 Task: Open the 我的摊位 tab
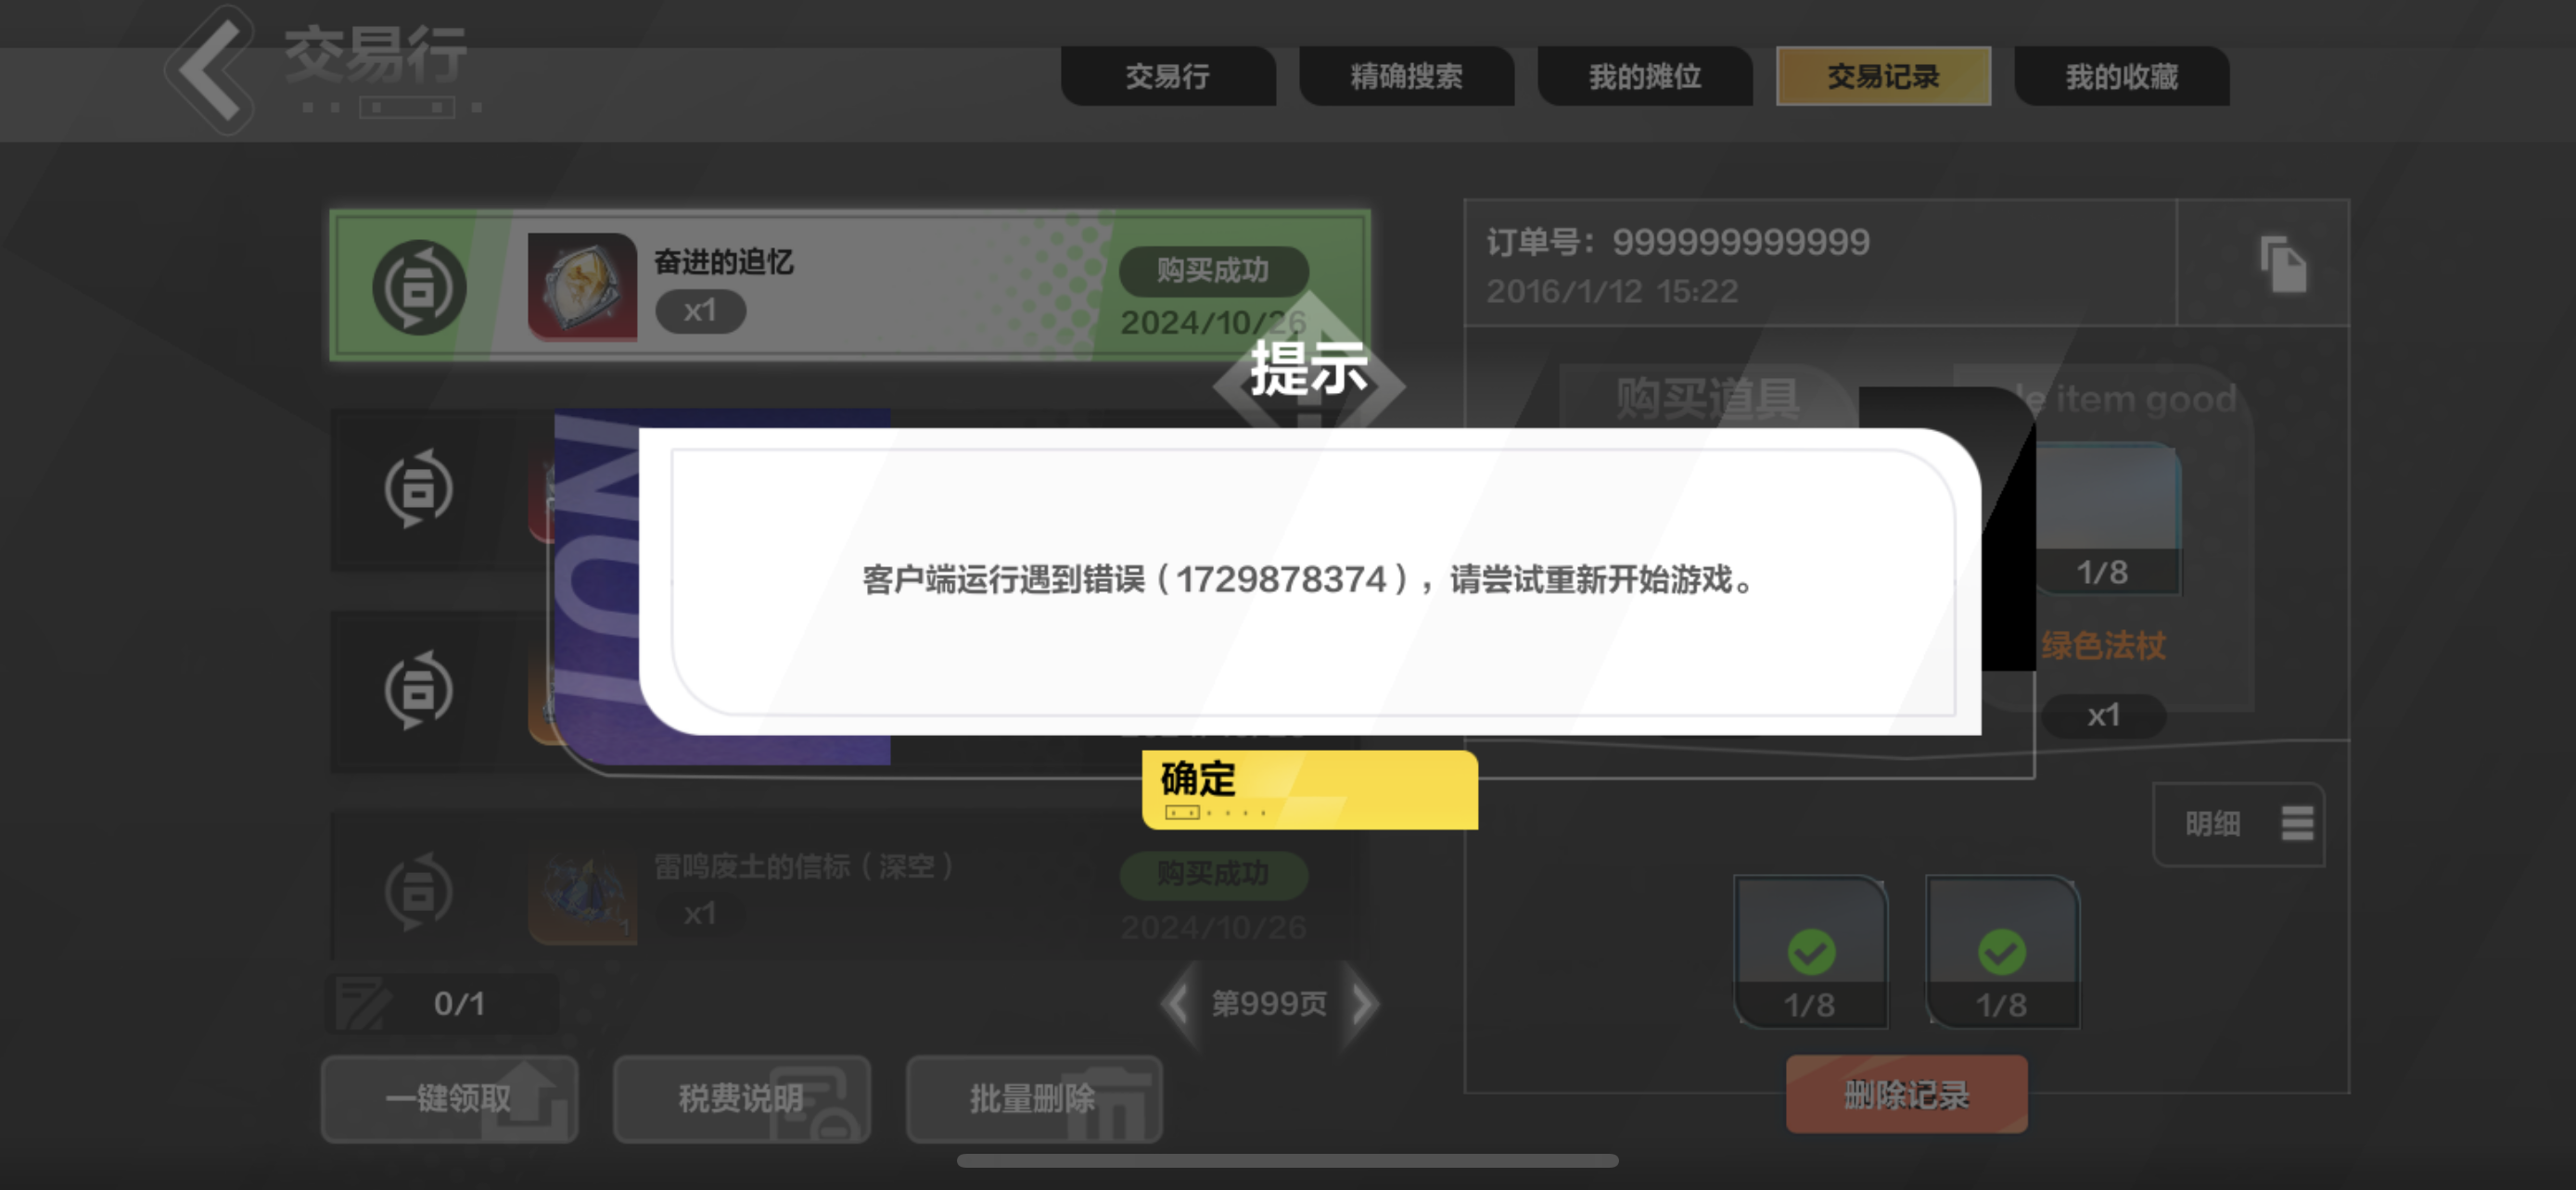[x=1645, y=76]
